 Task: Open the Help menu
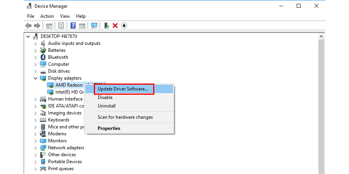[x=81, y=16]
